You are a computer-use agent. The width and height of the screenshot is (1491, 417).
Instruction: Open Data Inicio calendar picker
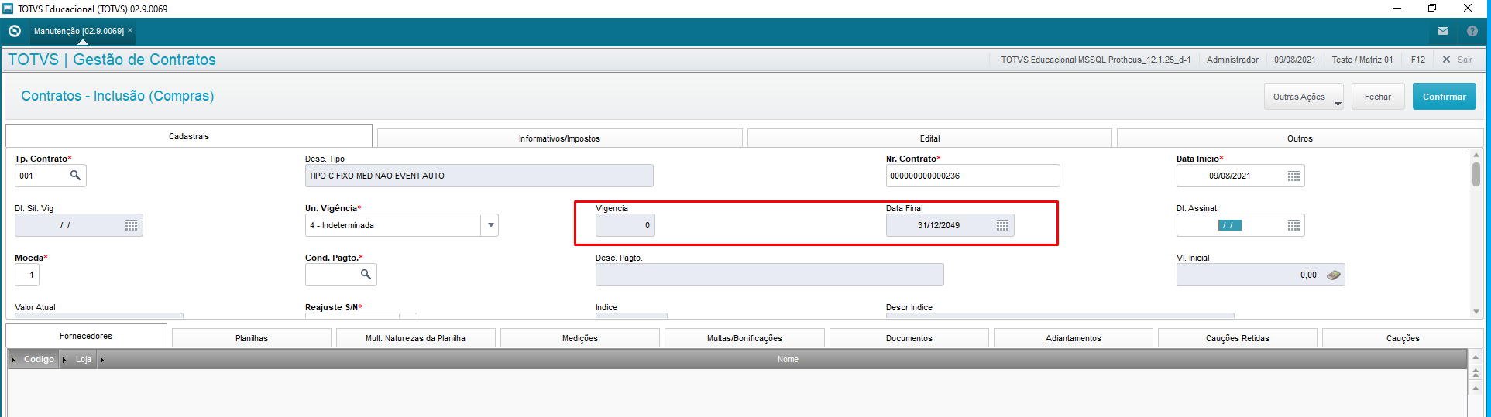coord(1293,176)
